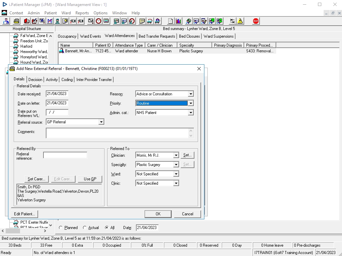Click the Use GP button
The height and width of the screenshot is (256, 342).
pos(90,179)
